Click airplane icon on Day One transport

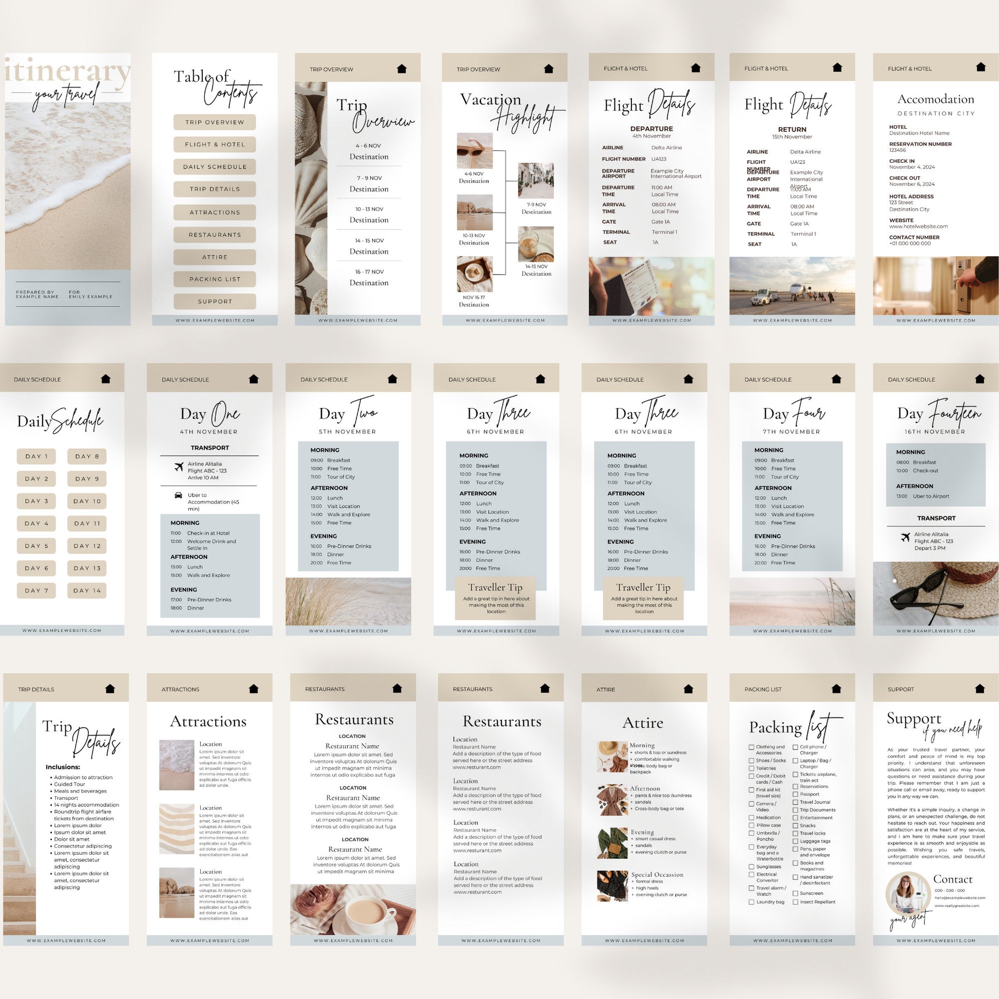(x=179, y=468)
